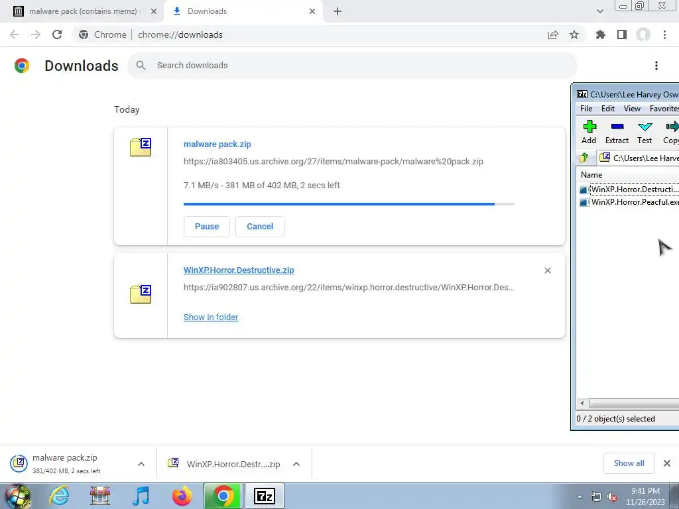Click the WinXP.Horror.Destructive.zip card file icon
Screen dimensions: 679x509
(141, 294)
